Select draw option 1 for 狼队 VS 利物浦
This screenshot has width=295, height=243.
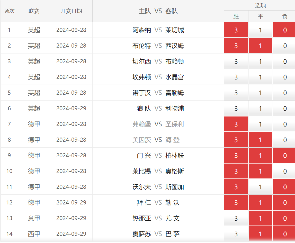(x=260, y=108)
